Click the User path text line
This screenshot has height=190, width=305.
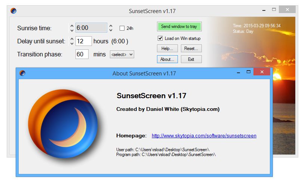point(163,150)
